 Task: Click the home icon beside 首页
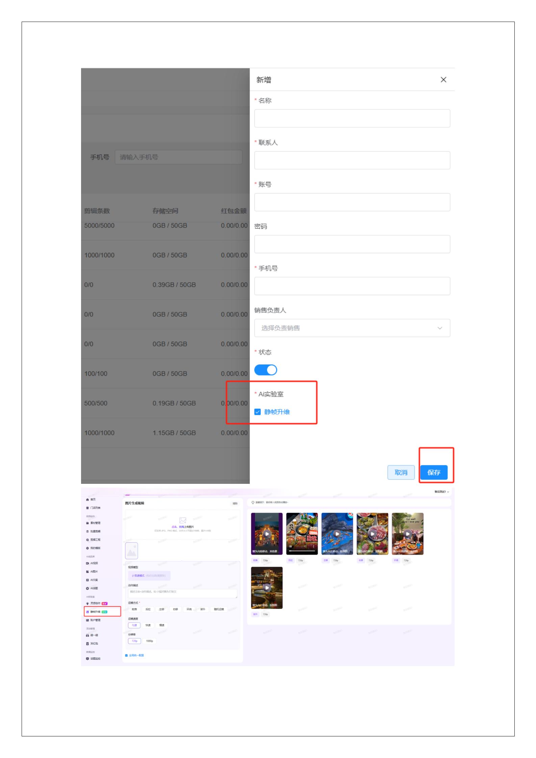point(87,500)
